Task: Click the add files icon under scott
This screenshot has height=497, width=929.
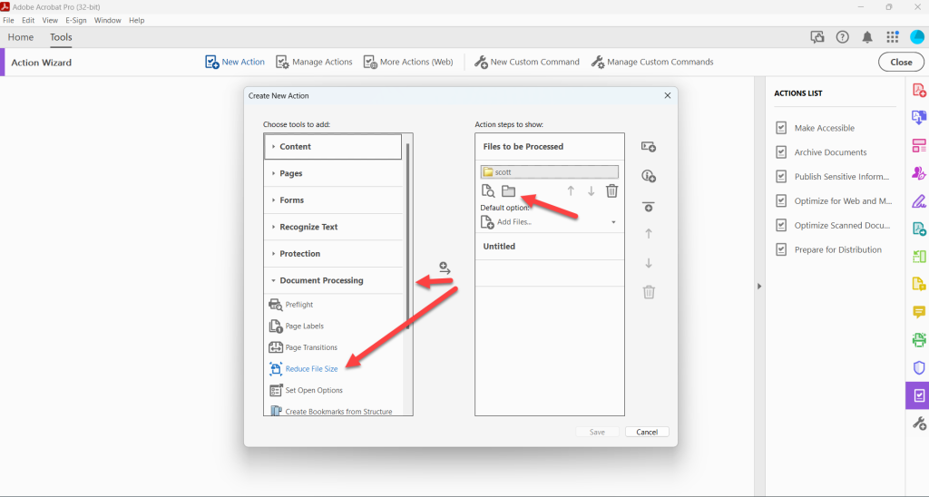Action: click(487, 190)
